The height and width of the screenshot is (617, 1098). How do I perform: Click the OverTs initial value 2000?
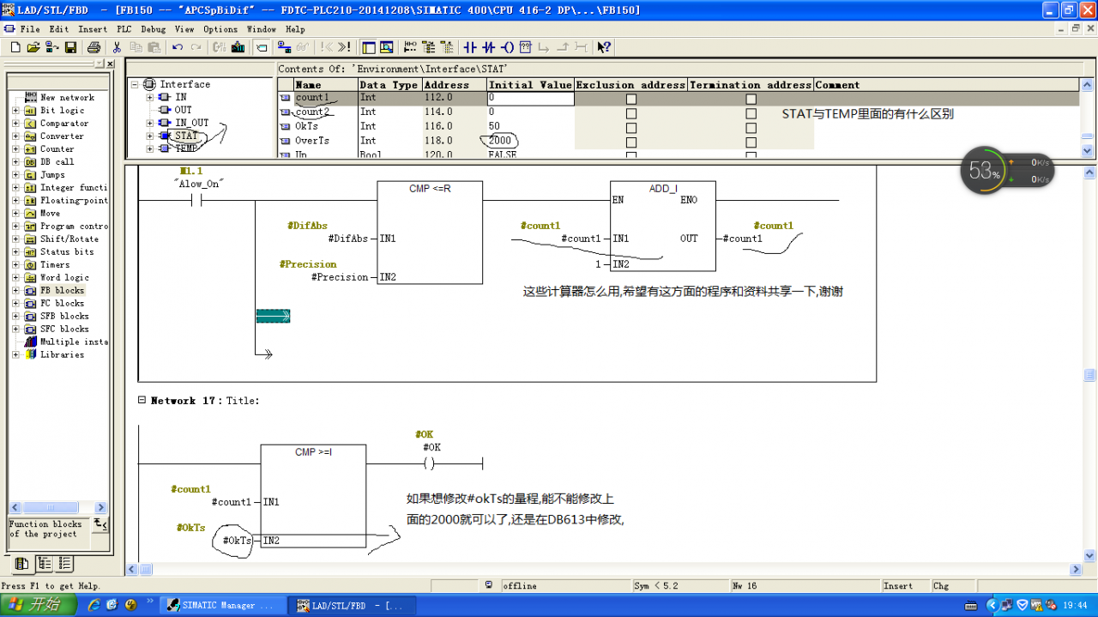500,141
